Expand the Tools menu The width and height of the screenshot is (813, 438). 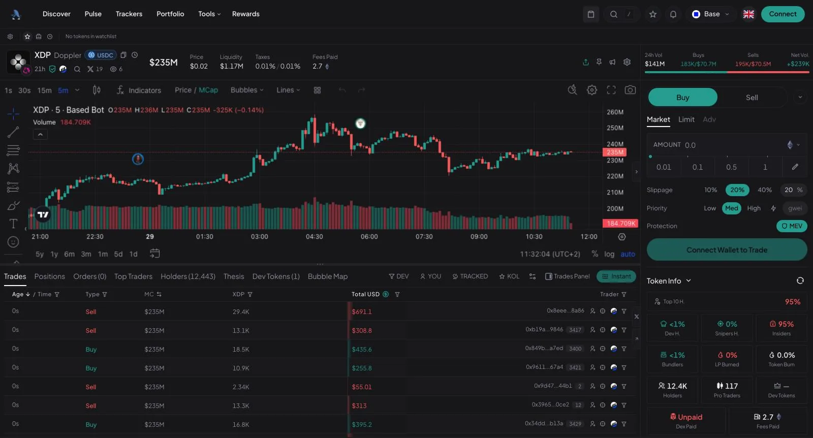pyautogui.click(x=209, y=14)
